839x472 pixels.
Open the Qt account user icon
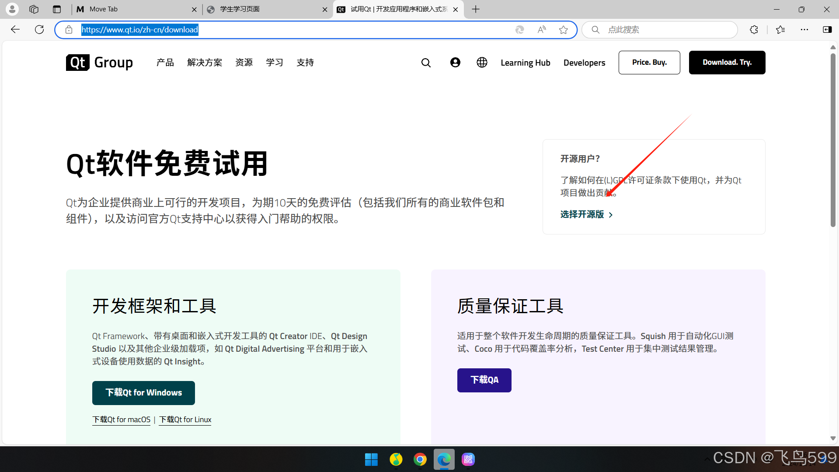coord(455,63)
